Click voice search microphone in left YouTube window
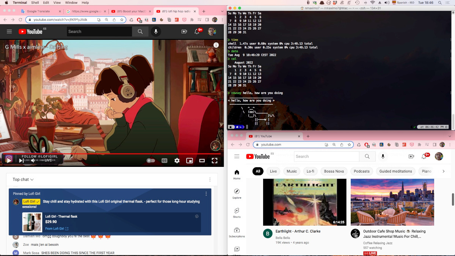The image size is (455, 256). pos(155,31)
